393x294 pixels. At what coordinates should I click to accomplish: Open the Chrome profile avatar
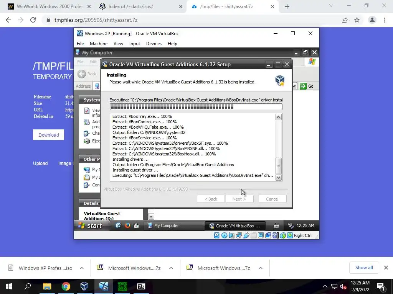[x=372, y=20]
